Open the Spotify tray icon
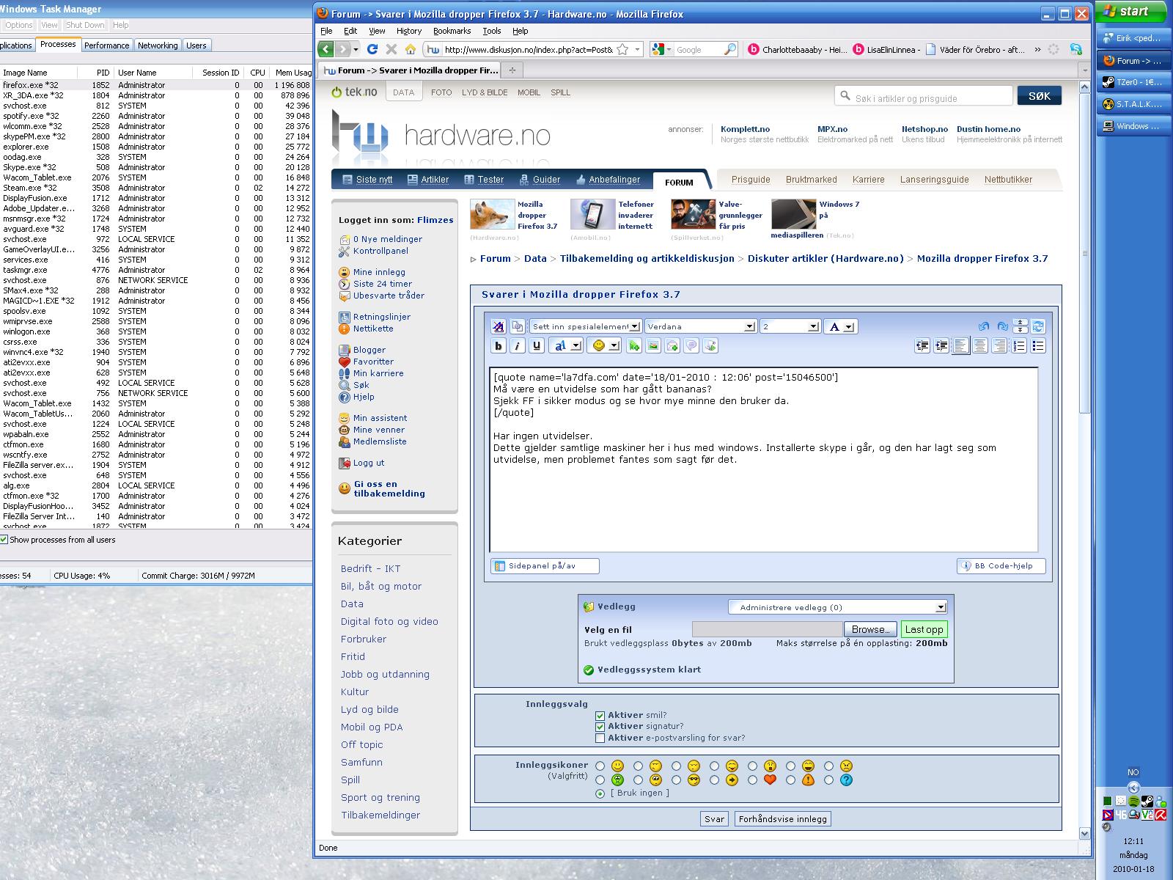The image size is (1173, 880). 1133,802
